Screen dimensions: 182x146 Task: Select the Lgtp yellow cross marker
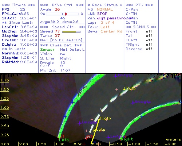tap(94, 131)
